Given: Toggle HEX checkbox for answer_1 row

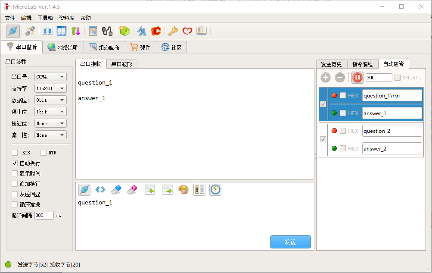Looking at the screenshot, I should pyautogui.click(x=343, y=113).
